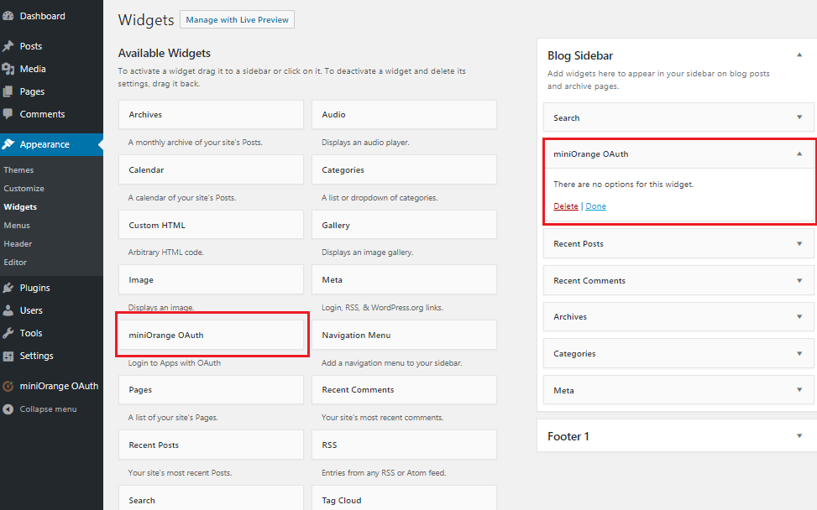Open the Header submenu

[18, 243]
